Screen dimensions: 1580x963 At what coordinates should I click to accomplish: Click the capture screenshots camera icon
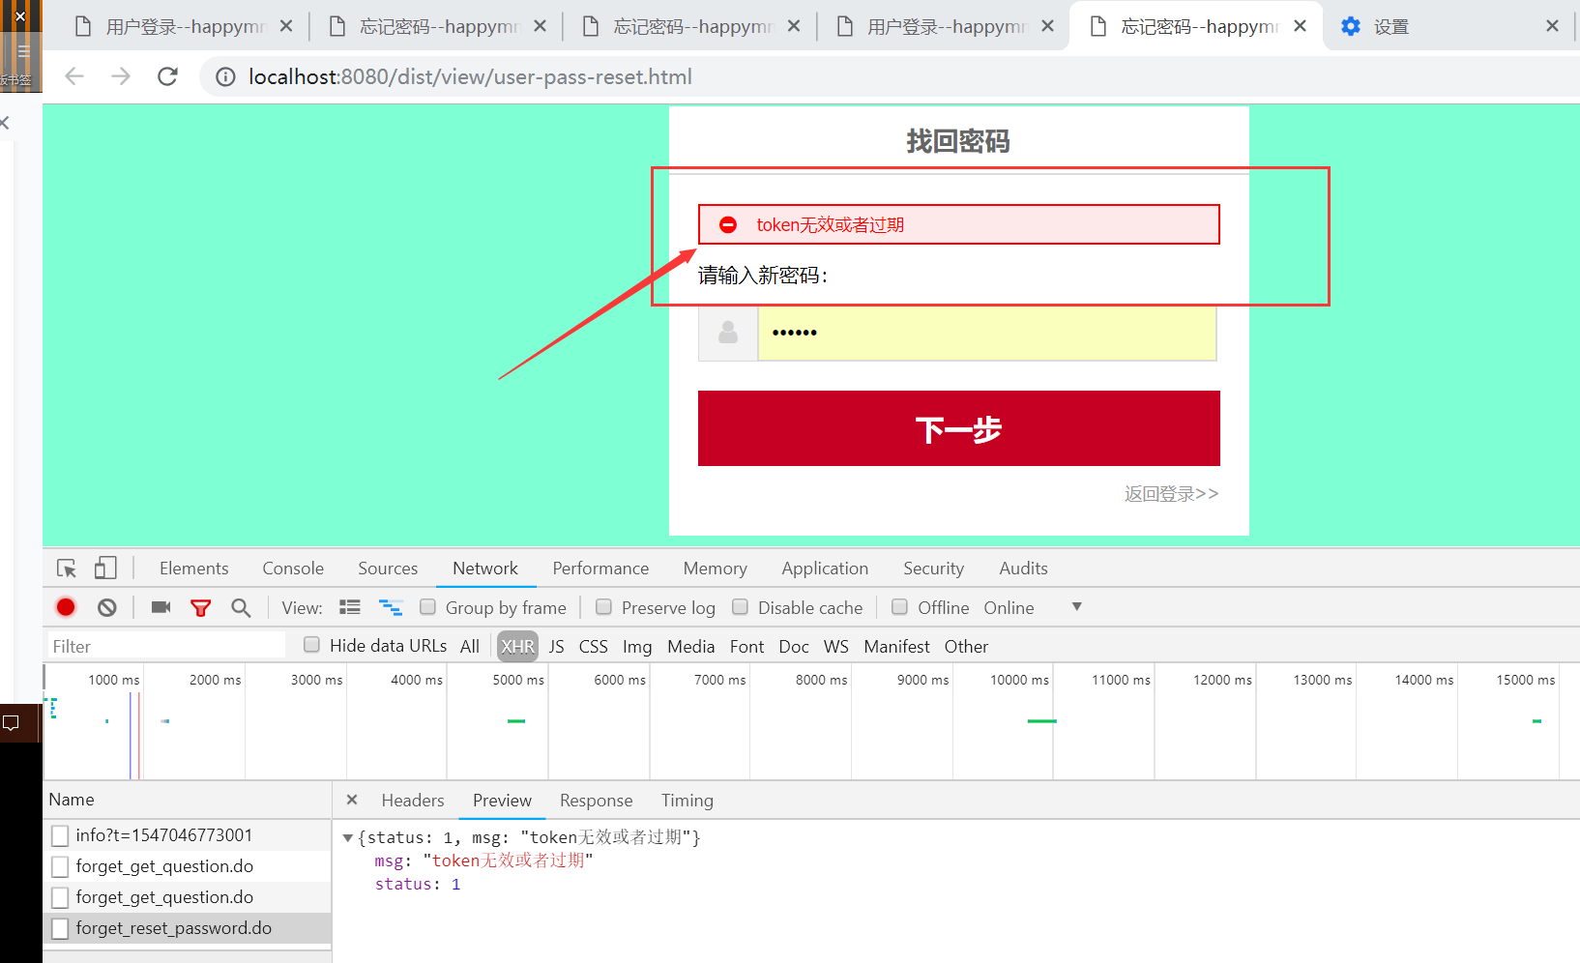161,607
